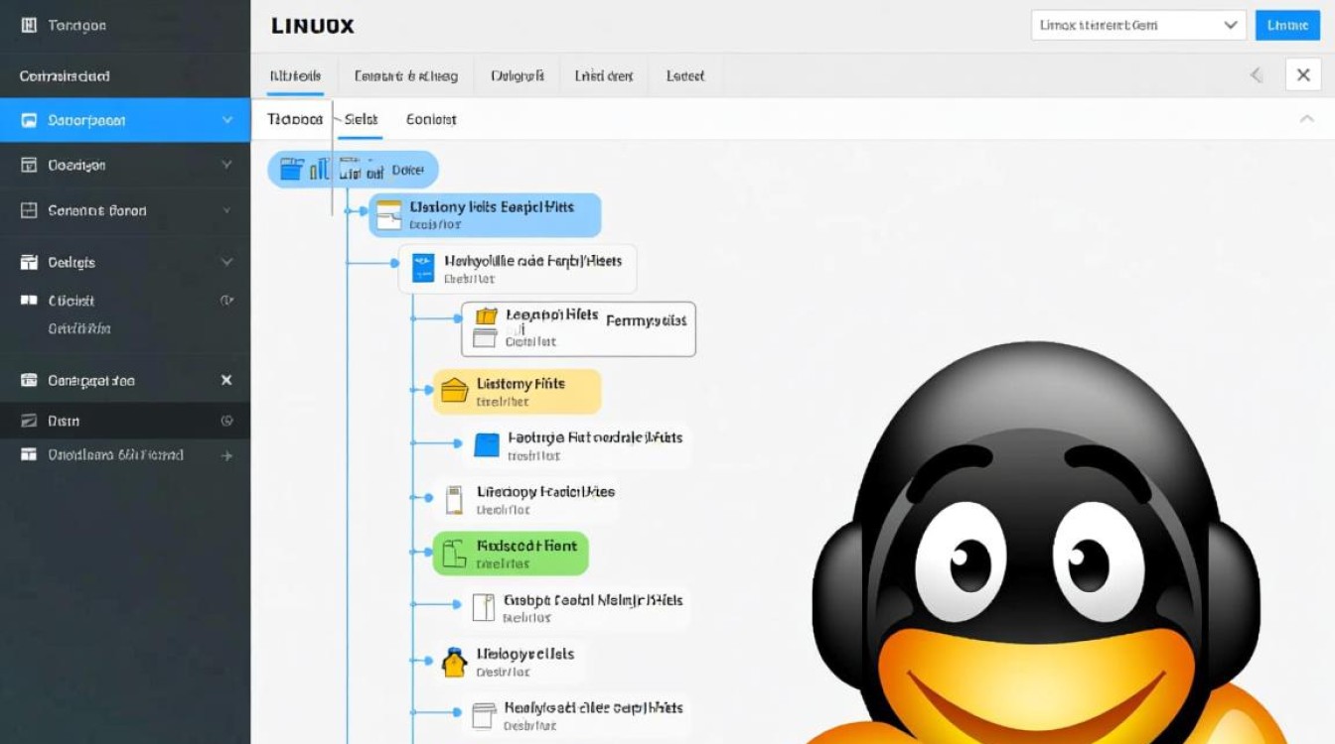Image resolution: width=1335 pixels, height=744 pixels.
Task: Click the grid icon at the top of the sidebar
Action: [27, 25]
